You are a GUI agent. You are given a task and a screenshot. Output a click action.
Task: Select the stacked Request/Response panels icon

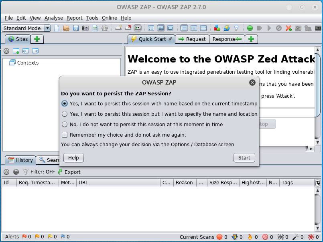coord(203,28)
